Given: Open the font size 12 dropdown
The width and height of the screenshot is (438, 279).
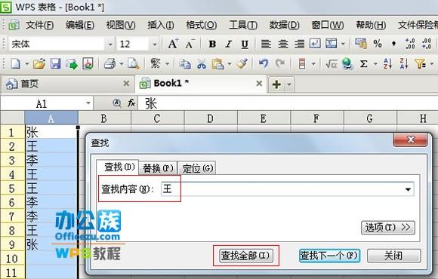Looking at the screenshot, I should click(x=154, y=44).
